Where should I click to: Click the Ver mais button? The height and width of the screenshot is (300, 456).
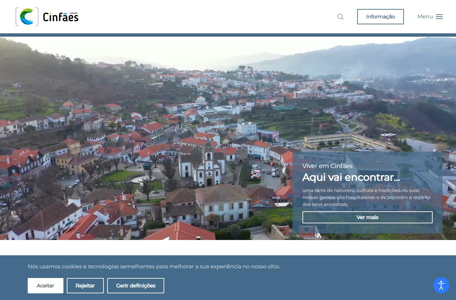tap(368, 217)
